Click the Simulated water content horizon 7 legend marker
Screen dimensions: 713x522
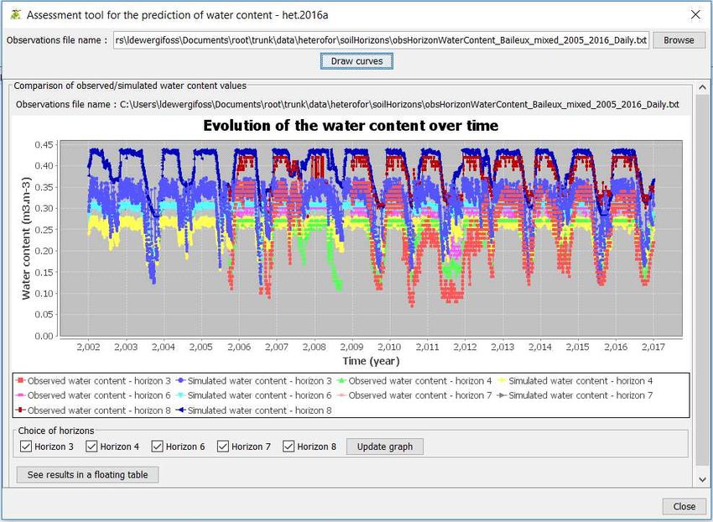tap(502, 395)
